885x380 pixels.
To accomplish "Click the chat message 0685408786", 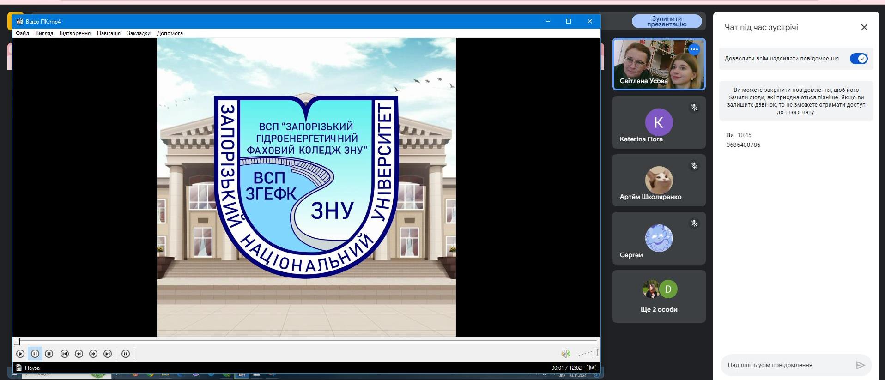I will point(743,145).
